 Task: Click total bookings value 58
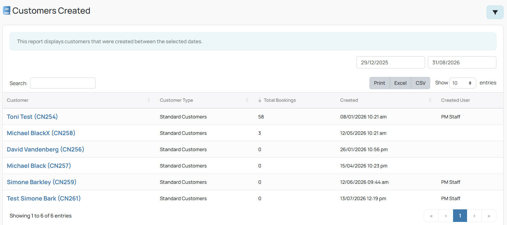[261, 117]
